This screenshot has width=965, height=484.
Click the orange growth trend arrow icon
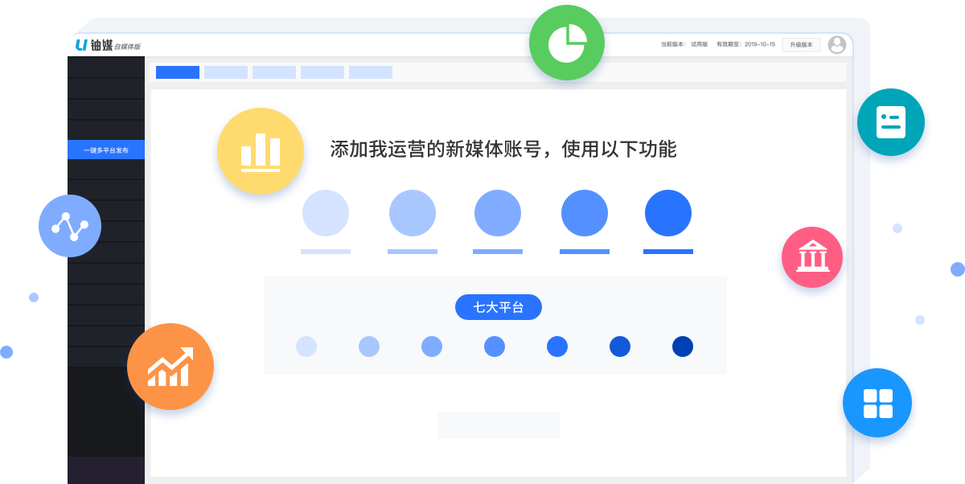(170, 367)
